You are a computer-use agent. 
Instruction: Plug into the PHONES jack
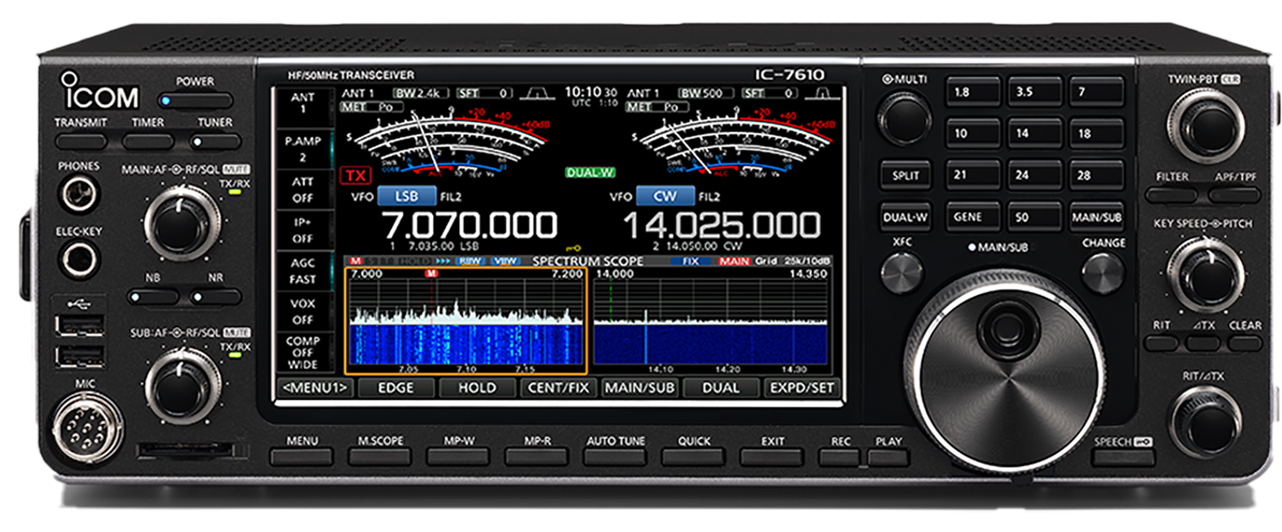pos(77,195)
